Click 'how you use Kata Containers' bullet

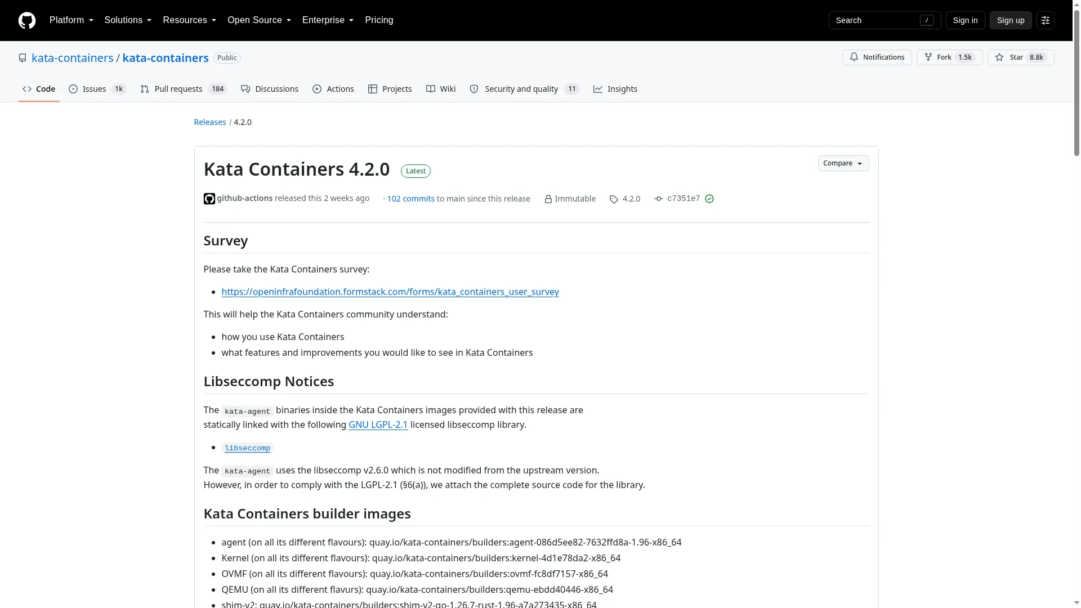pyautogui.click(x=283, y=337)
